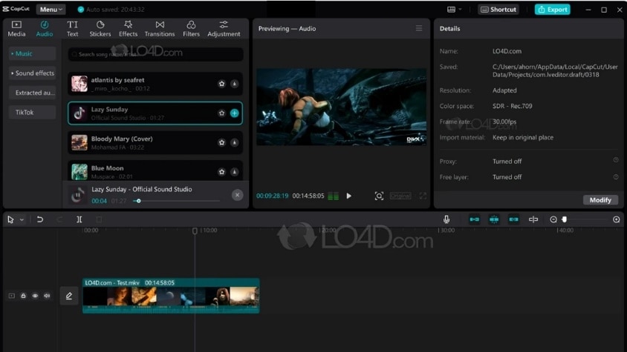627x352 pixels.
Task: Click the timeline playhead marker
Action: coord(195,230)
